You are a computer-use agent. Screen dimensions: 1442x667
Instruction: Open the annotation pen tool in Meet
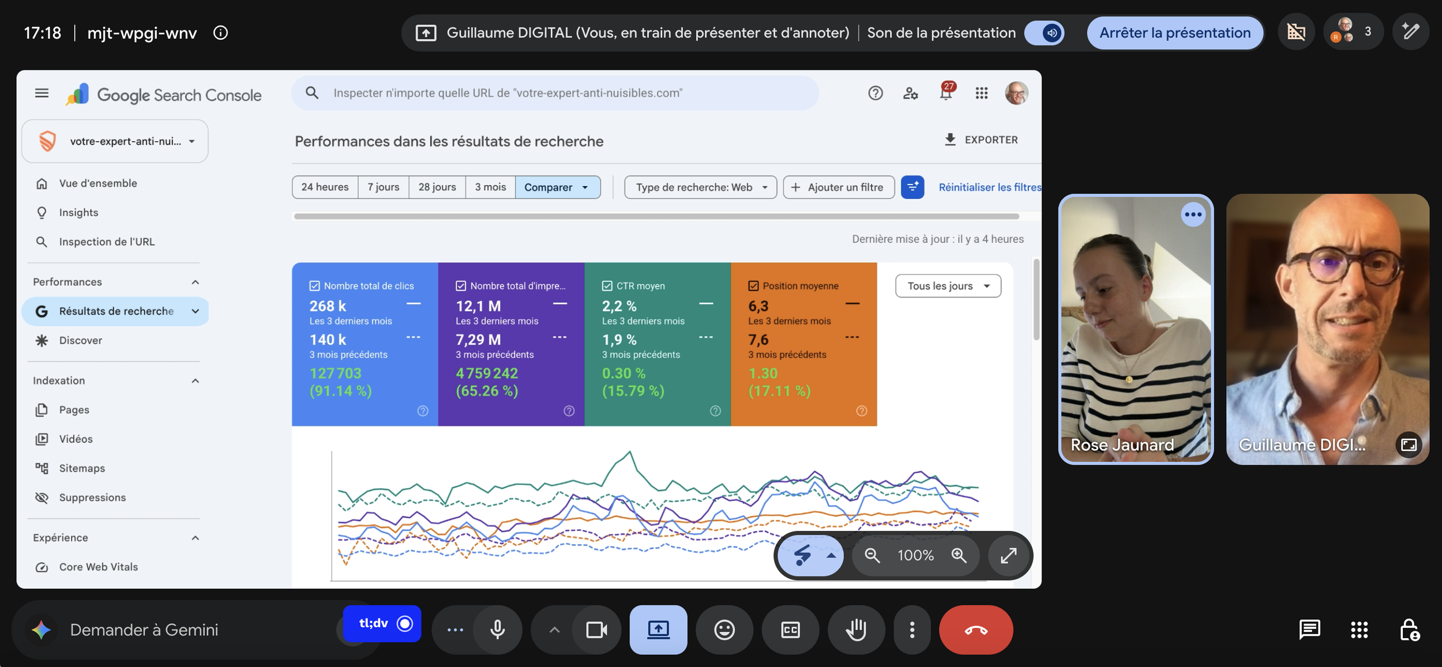tap(1410, 32)
